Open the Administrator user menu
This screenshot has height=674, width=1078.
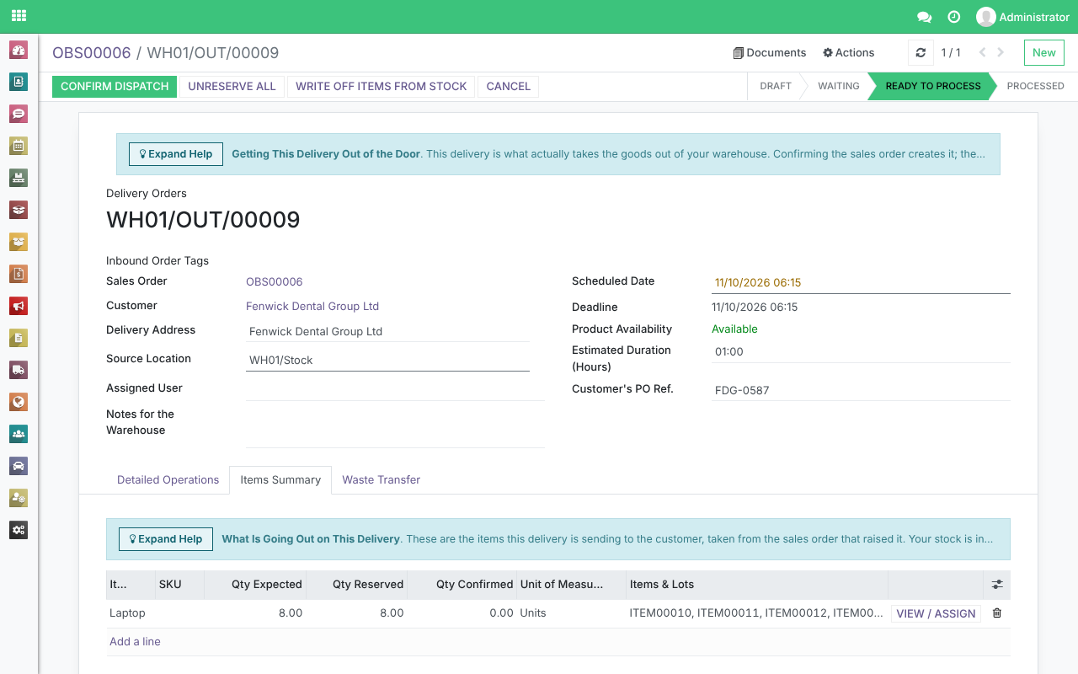tap(1022, 17)
